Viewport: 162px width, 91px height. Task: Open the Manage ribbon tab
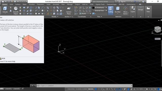tap(70, 4)
